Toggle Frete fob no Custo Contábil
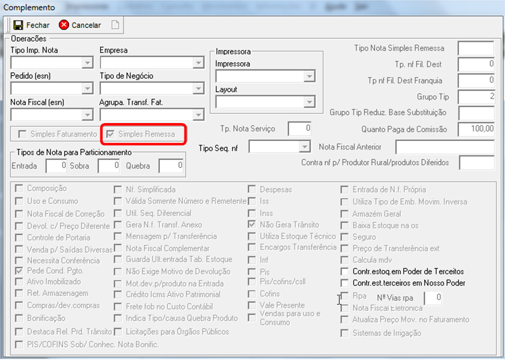This screenshot has height=360, width=505. 118,306
